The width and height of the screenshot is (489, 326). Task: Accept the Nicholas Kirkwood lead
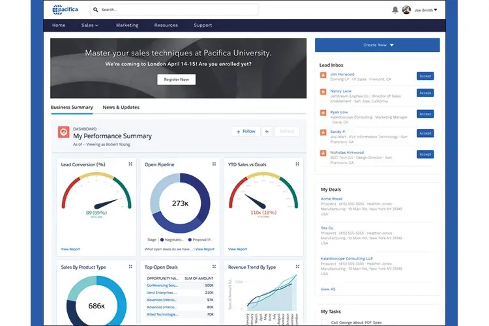click(x=425, y=155)
